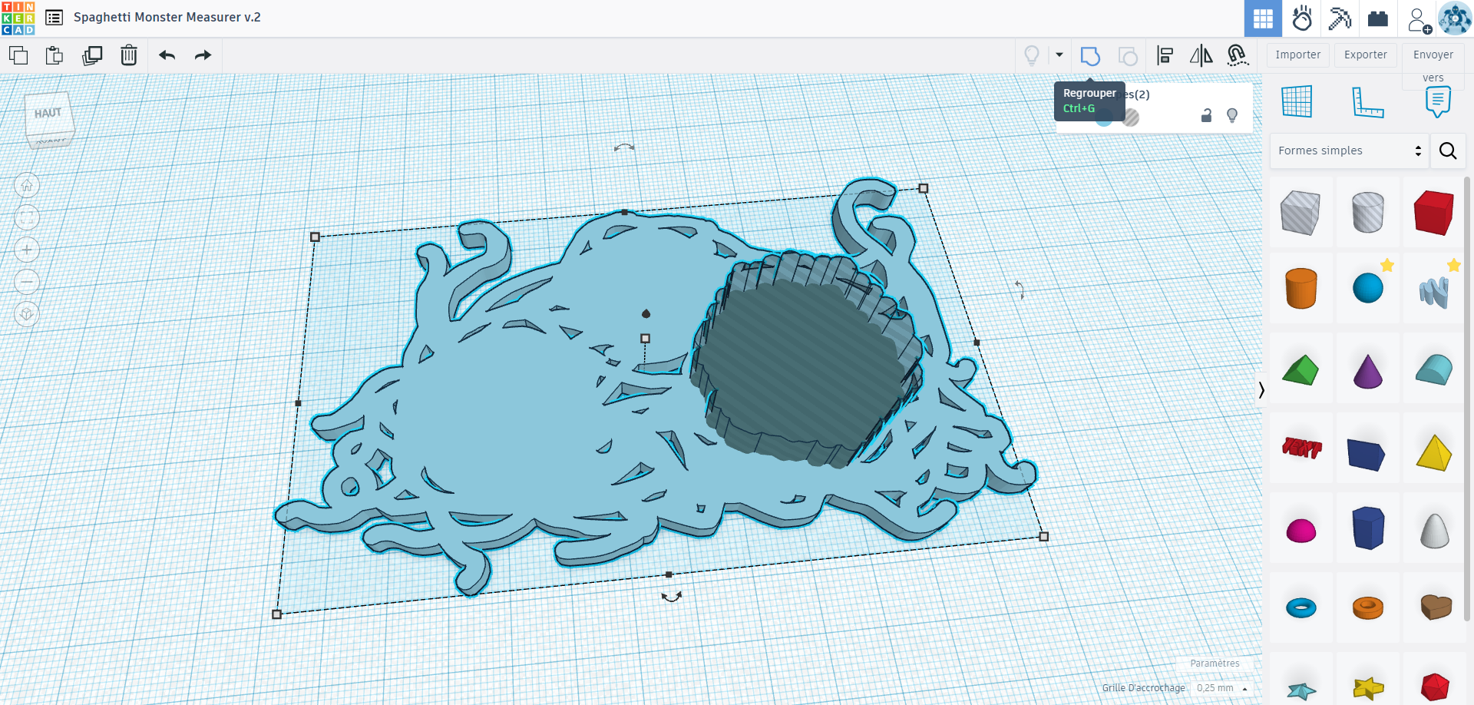Pick the dark blue Wedge shape
Viewport: 1474px width, 705px height.
pos(1367,453)
